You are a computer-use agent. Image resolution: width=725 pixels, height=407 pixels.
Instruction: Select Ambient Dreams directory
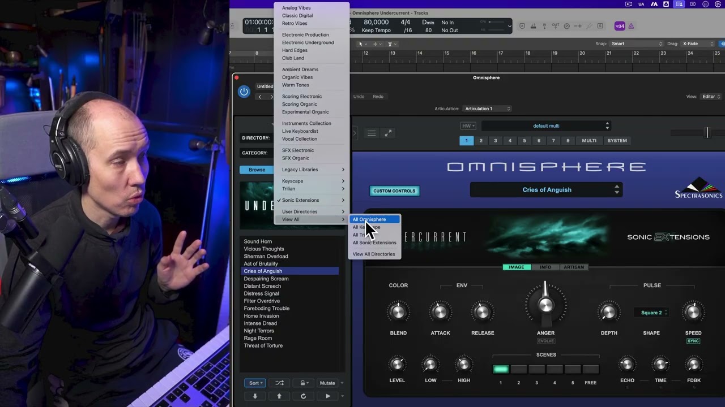tap(312, 70)
